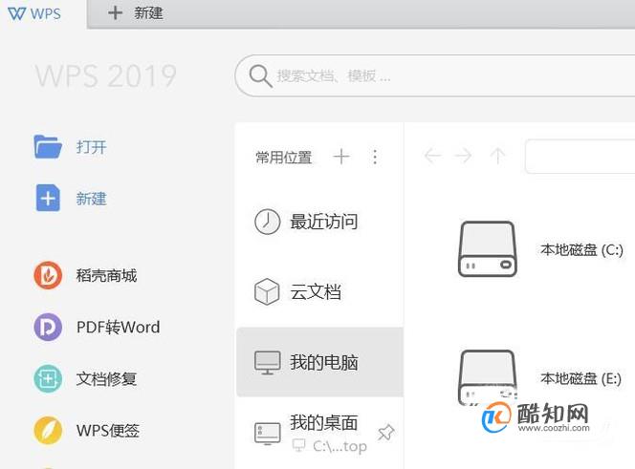Viewport: 635px width, 469px height.
Task: Click the C:\...top path under 我的桌面
Action: click(x=339, y=446)
